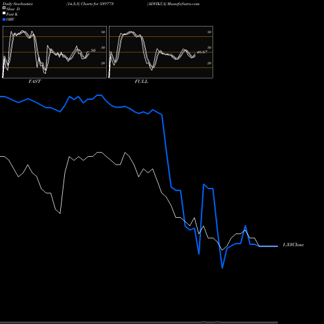Click the '(14,3,3) Charts for 539773' text

90,4
